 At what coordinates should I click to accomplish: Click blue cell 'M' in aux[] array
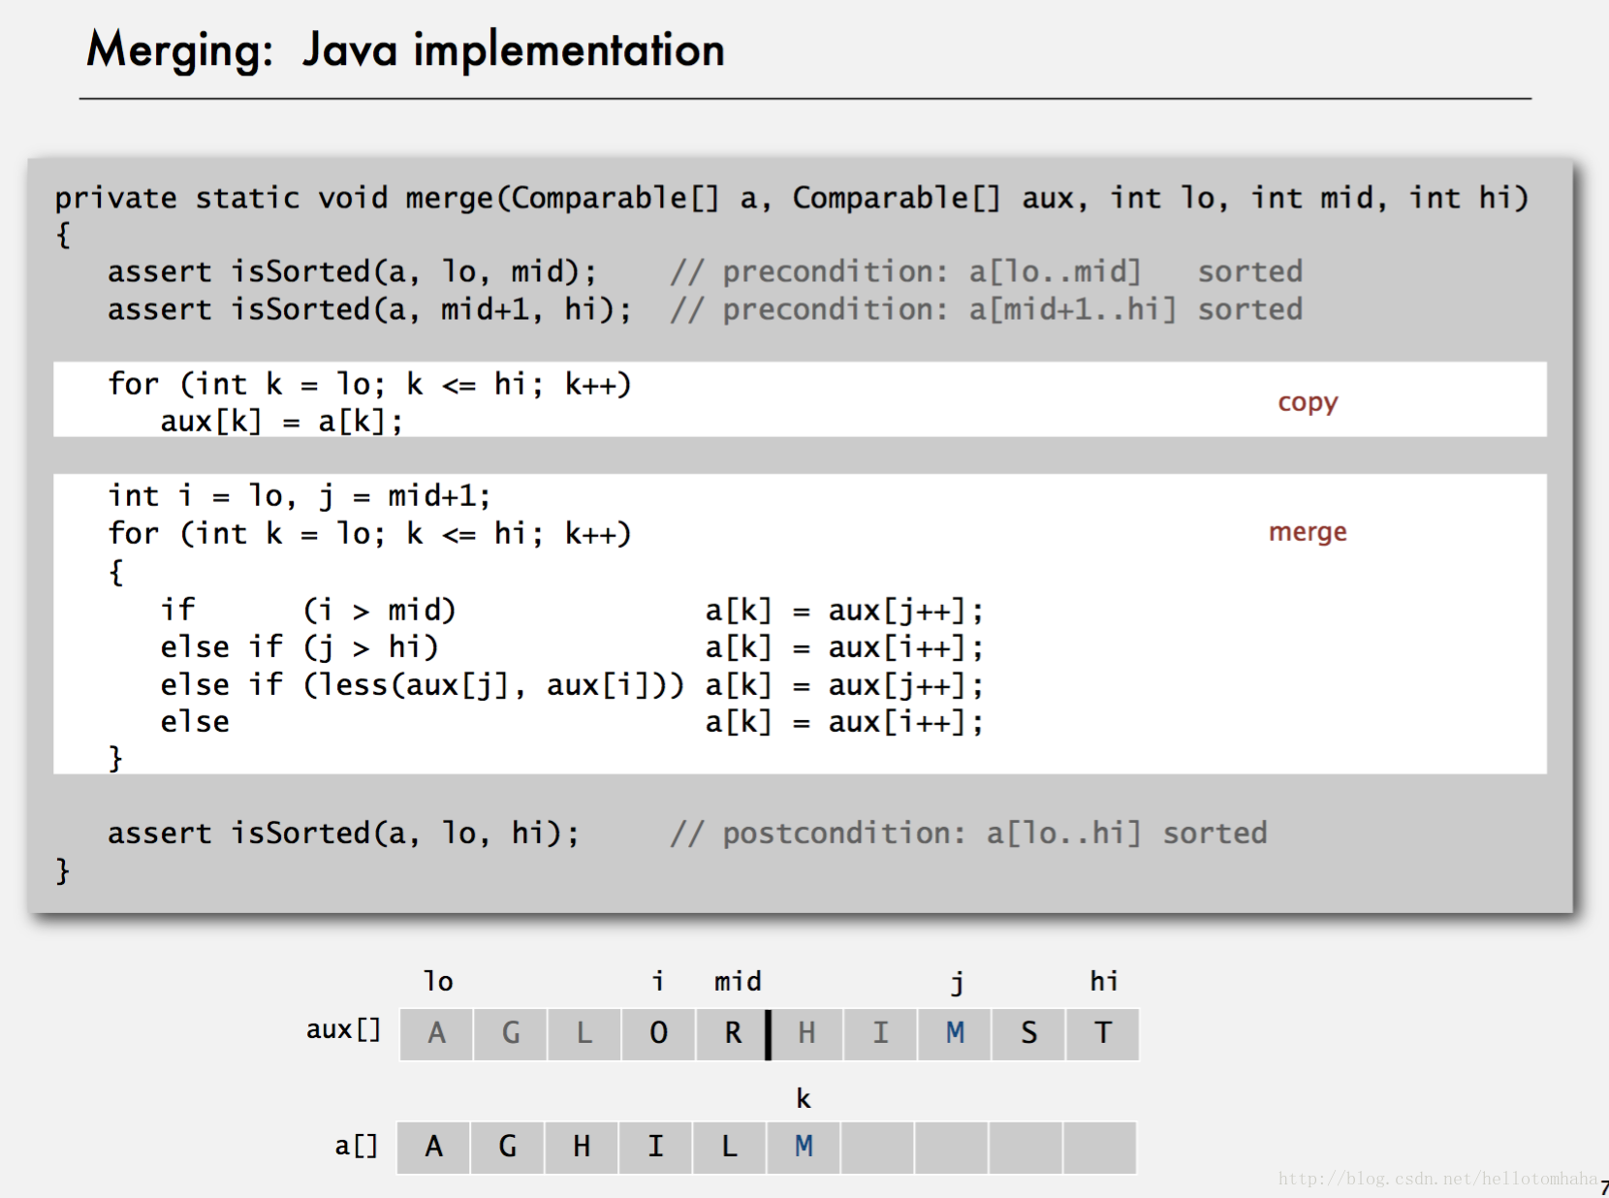tap(955, 1033)
